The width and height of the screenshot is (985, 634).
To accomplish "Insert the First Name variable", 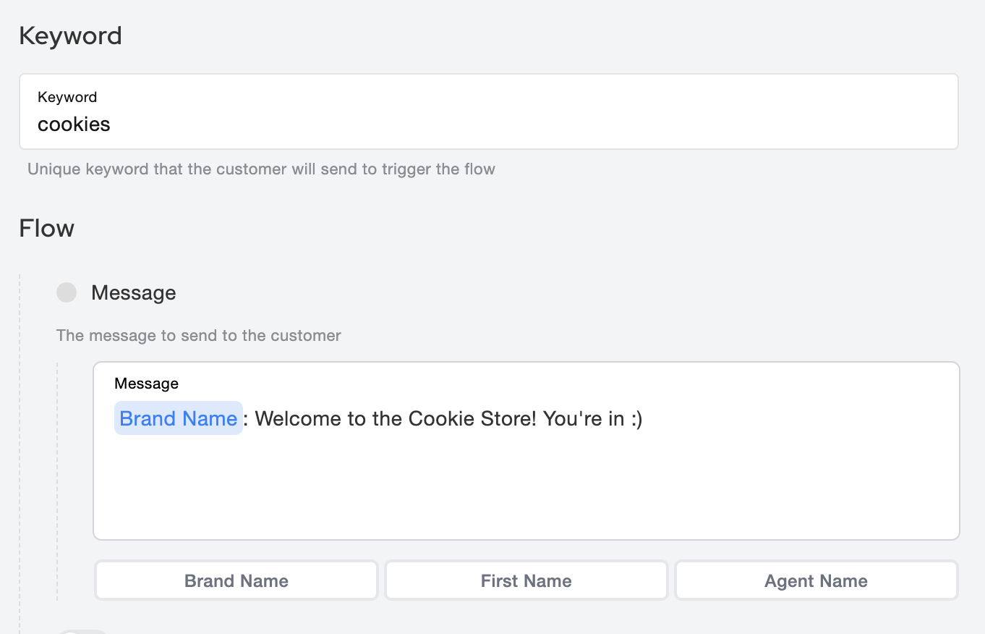I will (526, 580).
